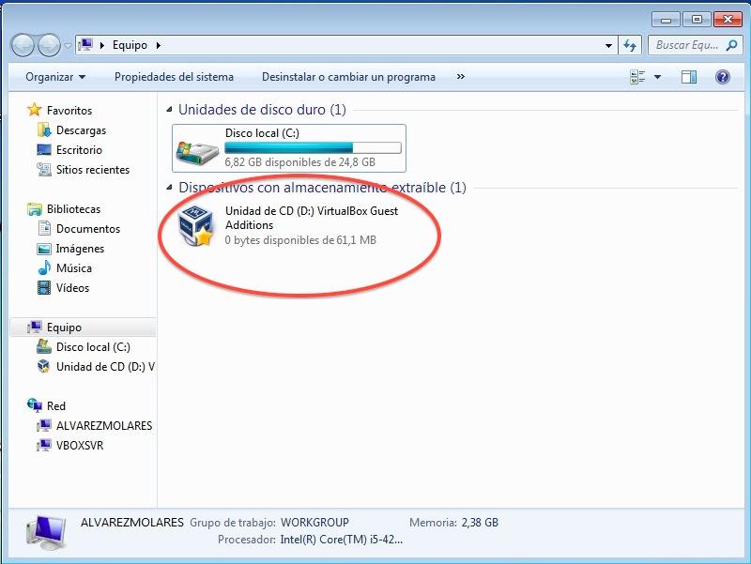Click the refresh icon next to the address bar
751x564 pixels.
pos(630,45)
